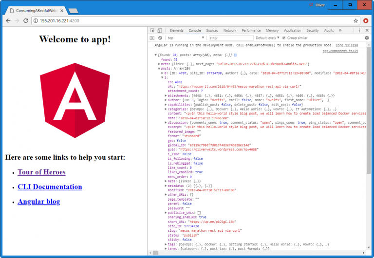Switch to the Elements tab
The width and height of the screenshot is (374, 258).
click(x=176, y=30)
